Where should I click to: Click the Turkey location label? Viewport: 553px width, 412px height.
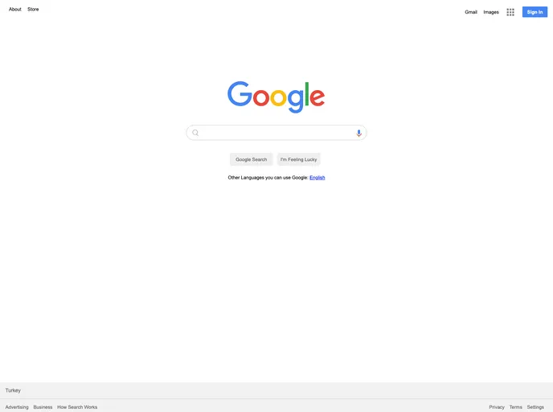(x=13, y=390)
